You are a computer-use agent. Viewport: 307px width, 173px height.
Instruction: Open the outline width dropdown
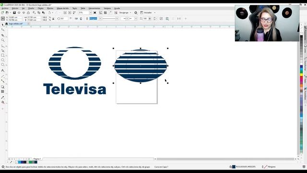pos(100,19)
